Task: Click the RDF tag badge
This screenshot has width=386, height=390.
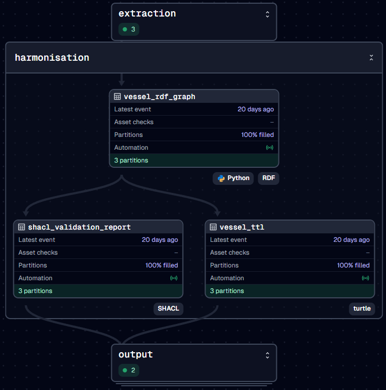Action: click(269, 178)
